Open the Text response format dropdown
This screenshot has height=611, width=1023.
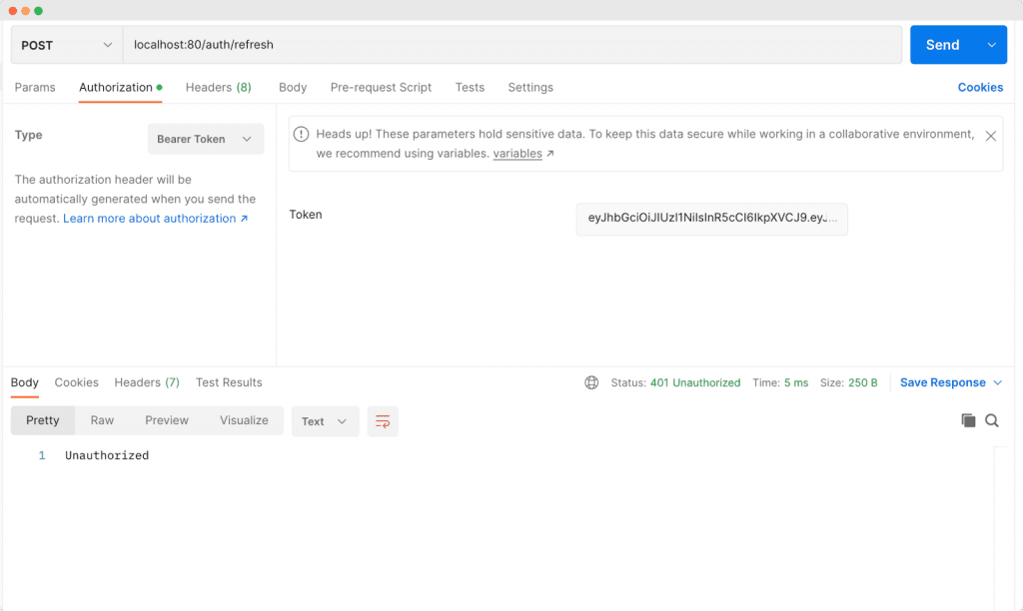(325, 420)
